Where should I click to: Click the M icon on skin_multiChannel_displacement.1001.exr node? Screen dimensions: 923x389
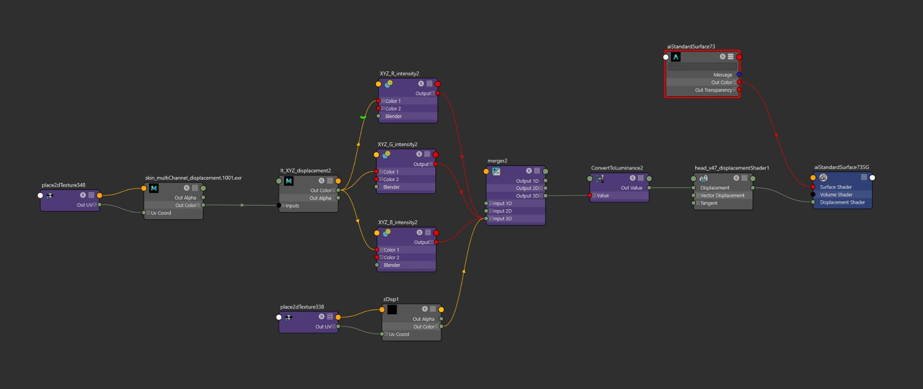[x=154, y=188]
